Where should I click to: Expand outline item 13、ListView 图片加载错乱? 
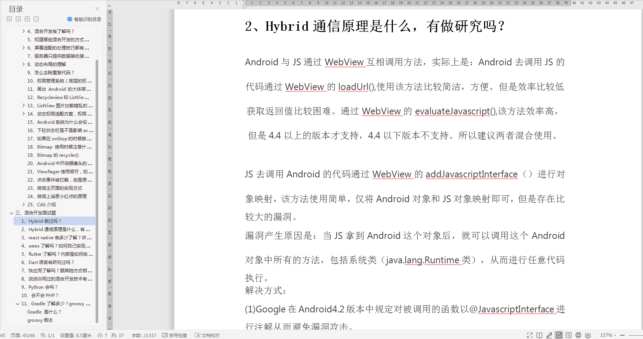(x=24, y=106)
